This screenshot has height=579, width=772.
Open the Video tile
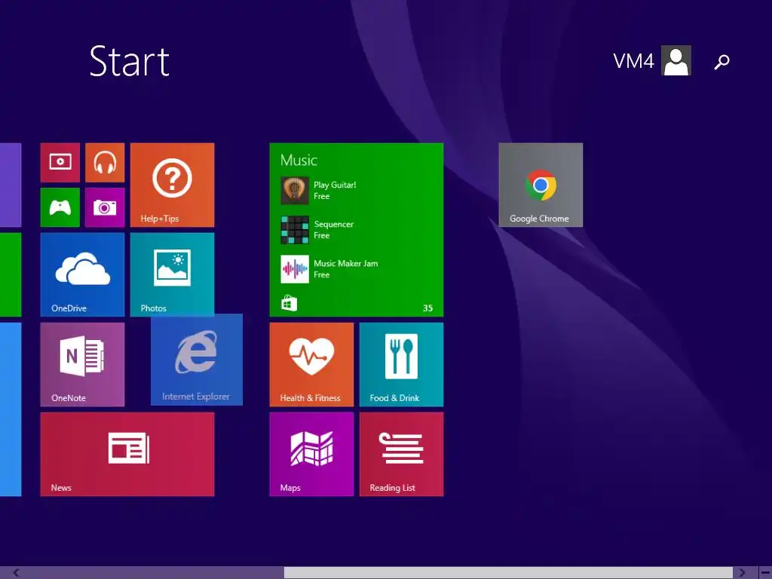click(x=60, y=163)
